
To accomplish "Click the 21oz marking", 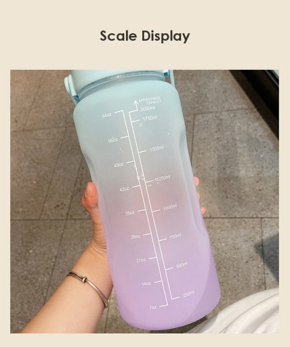I will 141,260.
